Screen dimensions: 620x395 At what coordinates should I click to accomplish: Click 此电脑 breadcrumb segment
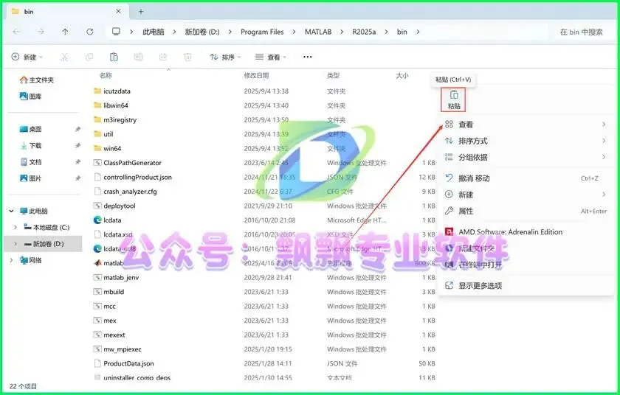(x=154, y=32)
